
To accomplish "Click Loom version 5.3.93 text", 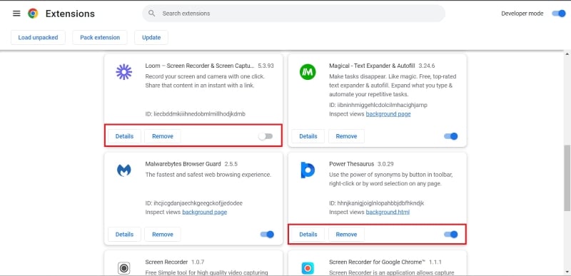I will (266, 66).
